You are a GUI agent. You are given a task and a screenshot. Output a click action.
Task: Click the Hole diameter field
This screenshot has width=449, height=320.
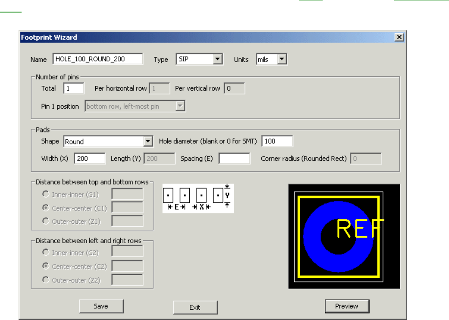point(277,141)
